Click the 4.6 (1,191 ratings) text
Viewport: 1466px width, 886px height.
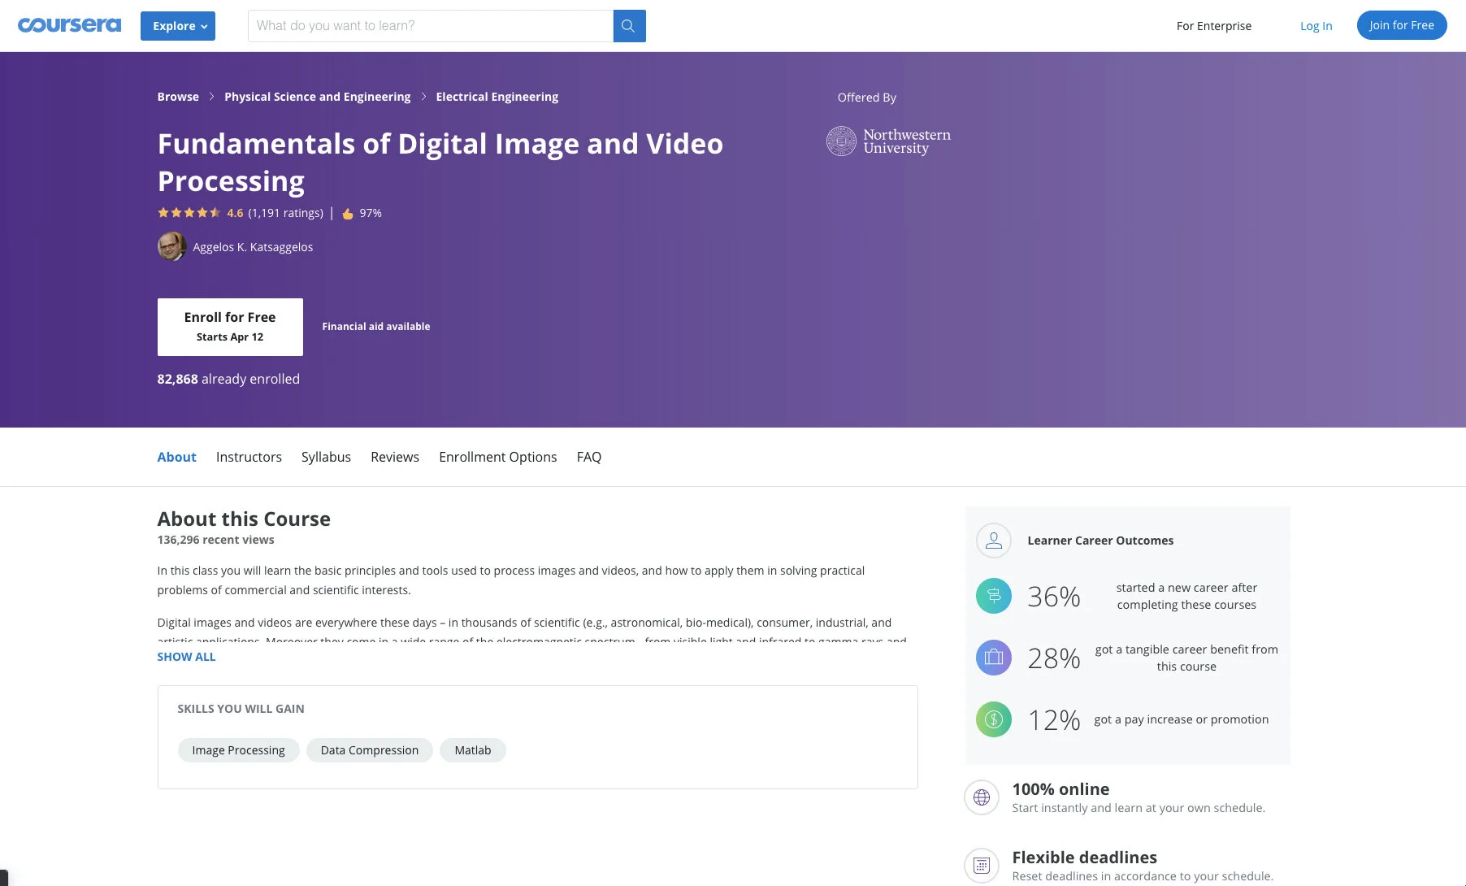pyautogui.click(x=275, y=213)
